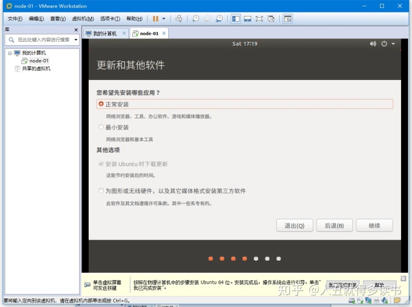This screenshot has width=412, height=307.
Task: Open the 查看(V) menu
Action: point(58,19)
